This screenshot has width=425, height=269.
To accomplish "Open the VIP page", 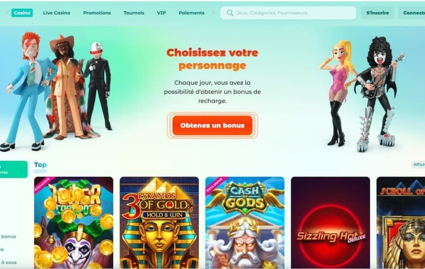I will [161, 13].
